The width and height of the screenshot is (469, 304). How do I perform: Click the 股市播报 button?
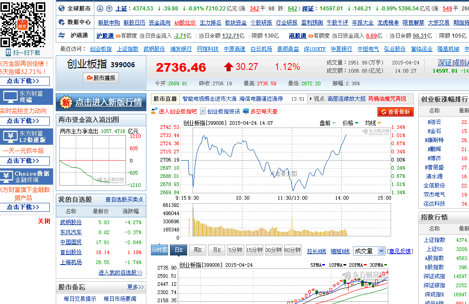pyautogui.click(x=101, y=78)
